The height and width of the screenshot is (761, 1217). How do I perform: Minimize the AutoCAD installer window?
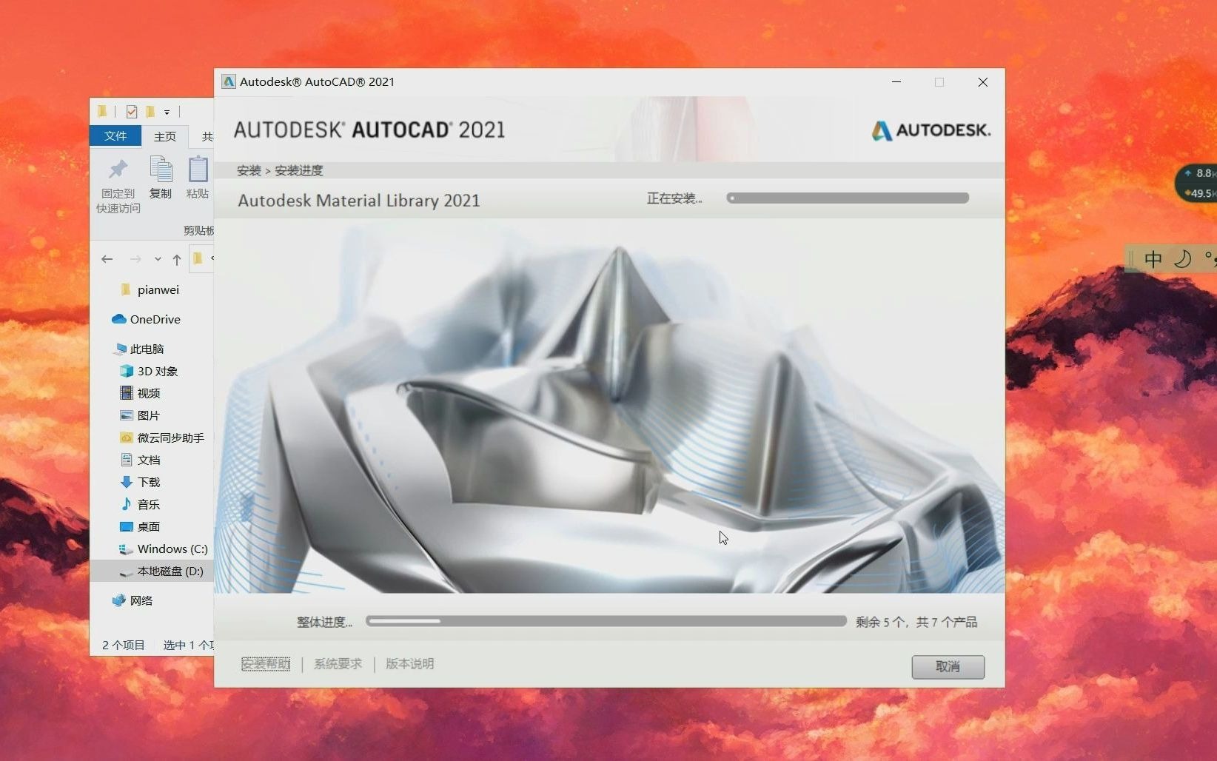[x=896, y=81]
